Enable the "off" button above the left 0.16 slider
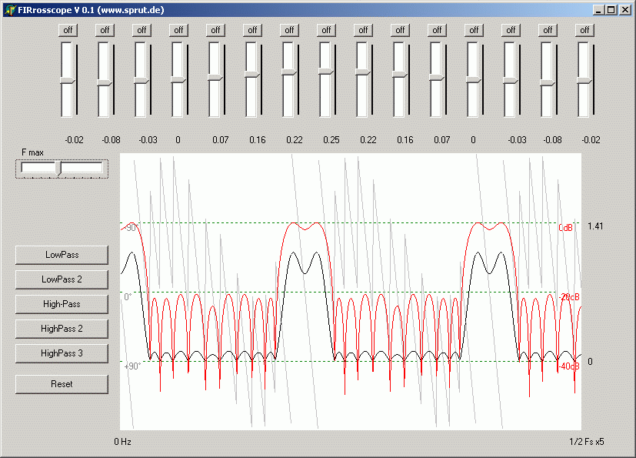 252,30
